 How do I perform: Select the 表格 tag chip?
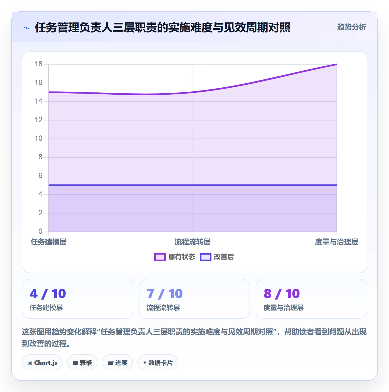pyautogui.click(x=82, y=362)
